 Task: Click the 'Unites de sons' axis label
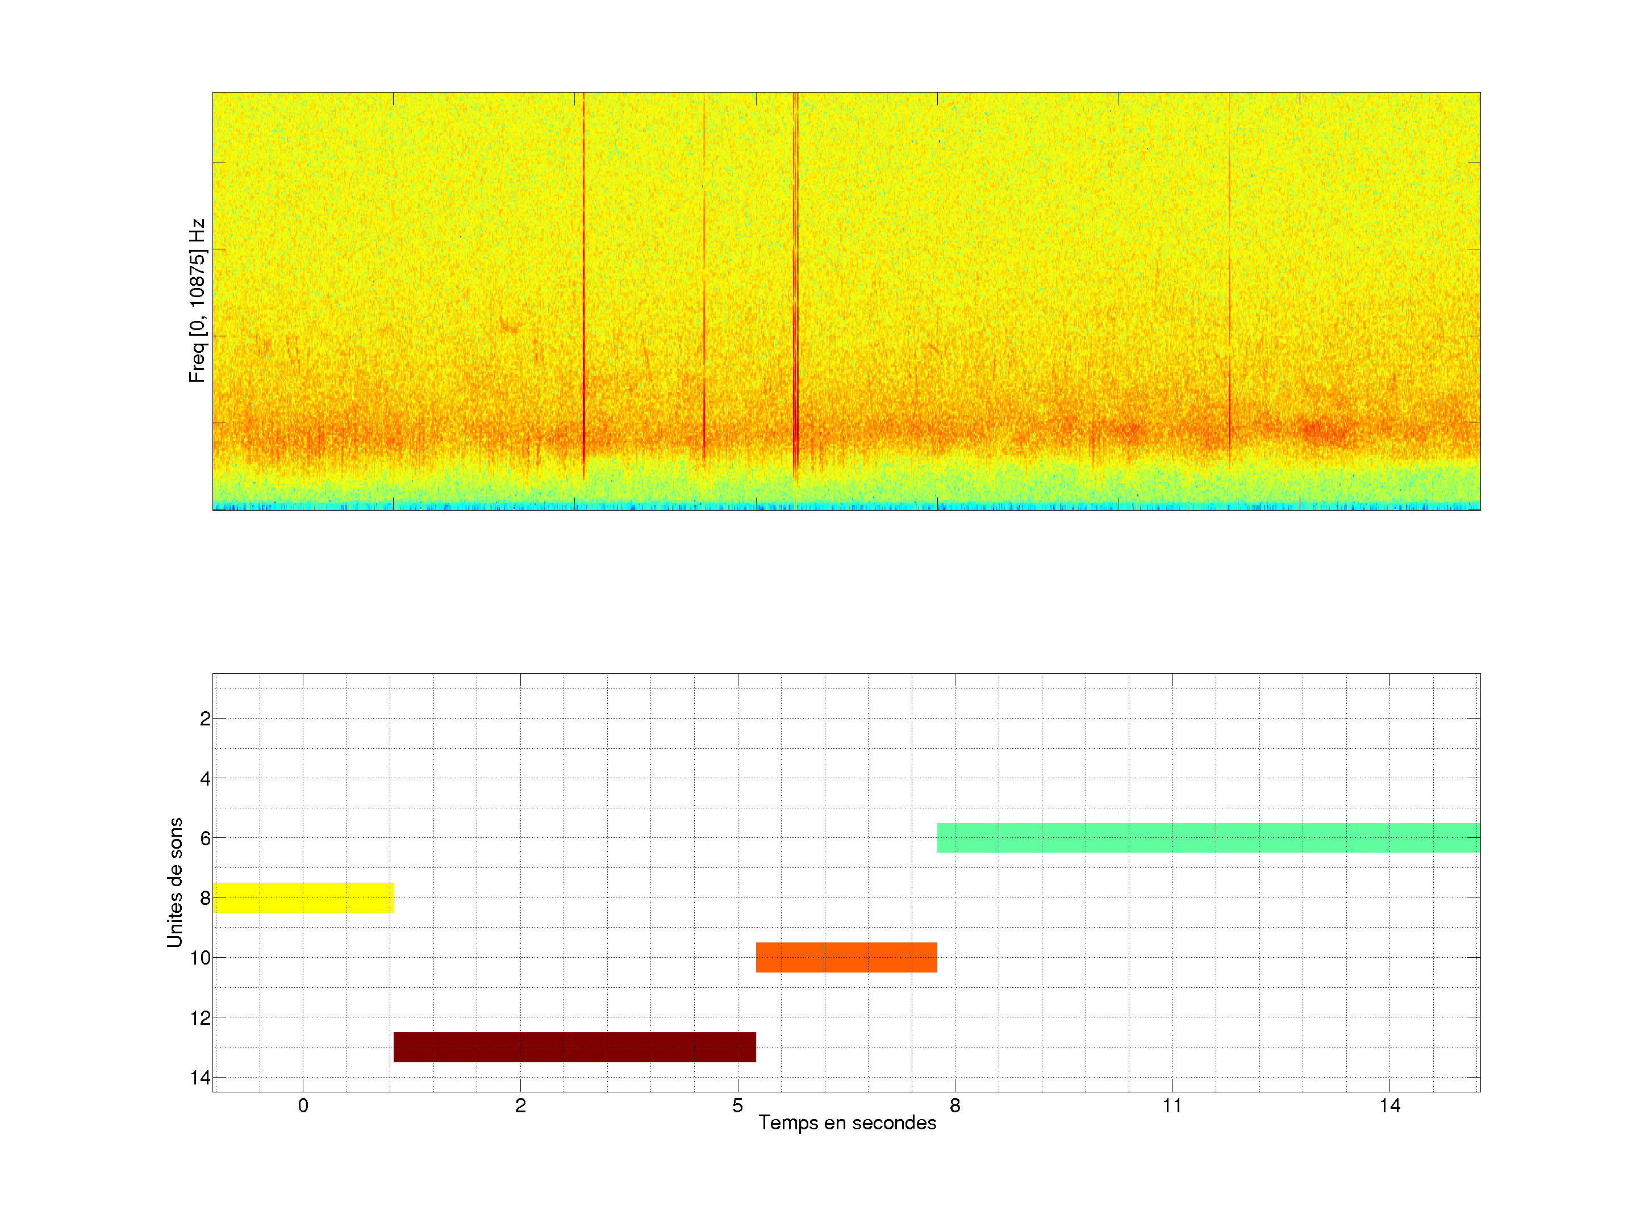coord(174,882)
